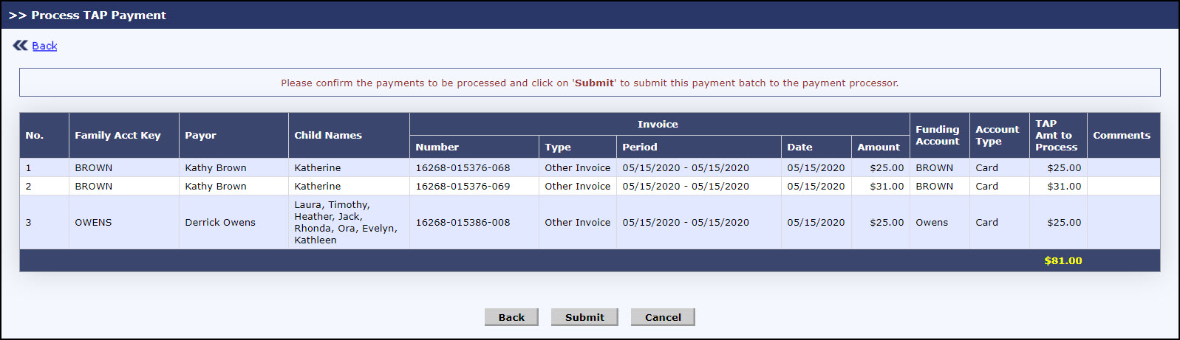Image resolution: width=1180 pixels, height=340 pixels.
Task: Submit the payment batch
Action: 584,317
